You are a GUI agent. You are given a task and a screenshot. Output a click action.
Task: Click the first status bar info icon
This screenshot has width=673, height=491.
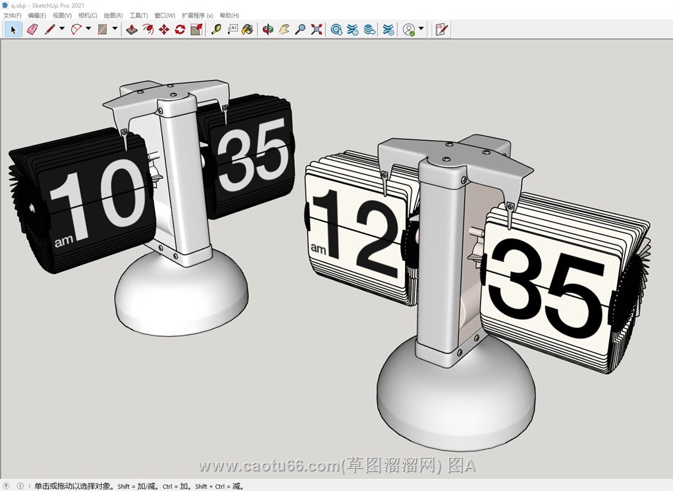coord(7,486)
